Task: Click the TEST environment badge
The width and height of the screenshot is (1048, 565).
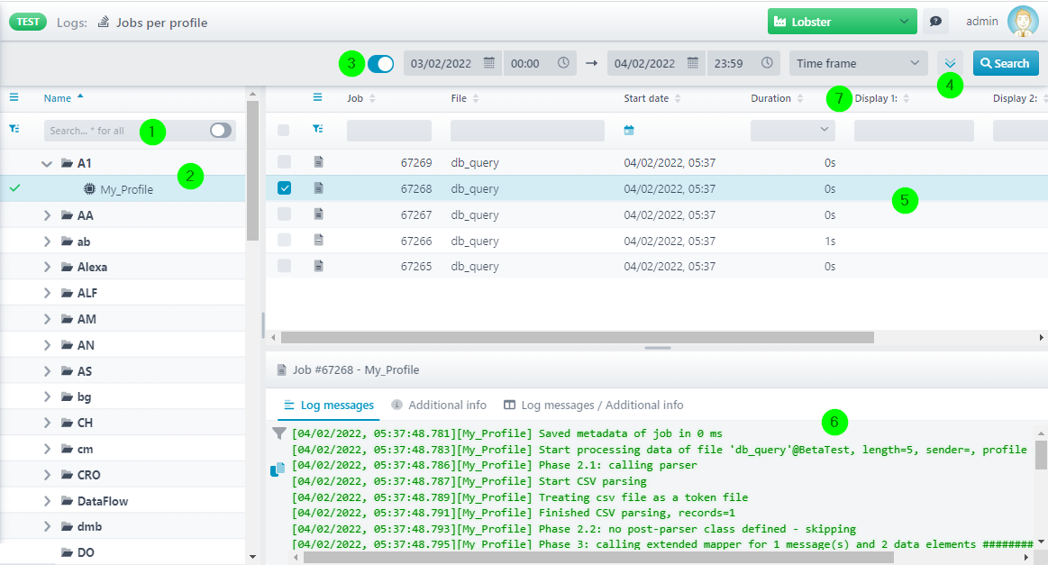Action: pos(27,22)
